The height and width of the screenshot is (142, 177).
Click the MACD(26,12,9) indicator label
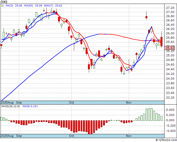coord(10,106)
